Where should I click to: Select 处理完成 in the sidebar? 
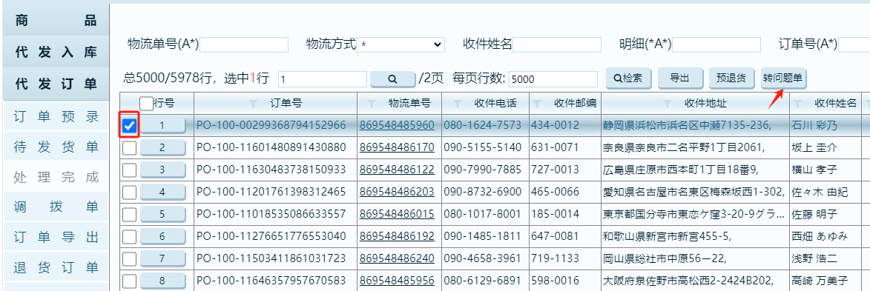(x=56, y=178)
